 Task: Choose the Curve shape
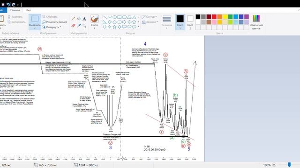click(x=110, y=17)
